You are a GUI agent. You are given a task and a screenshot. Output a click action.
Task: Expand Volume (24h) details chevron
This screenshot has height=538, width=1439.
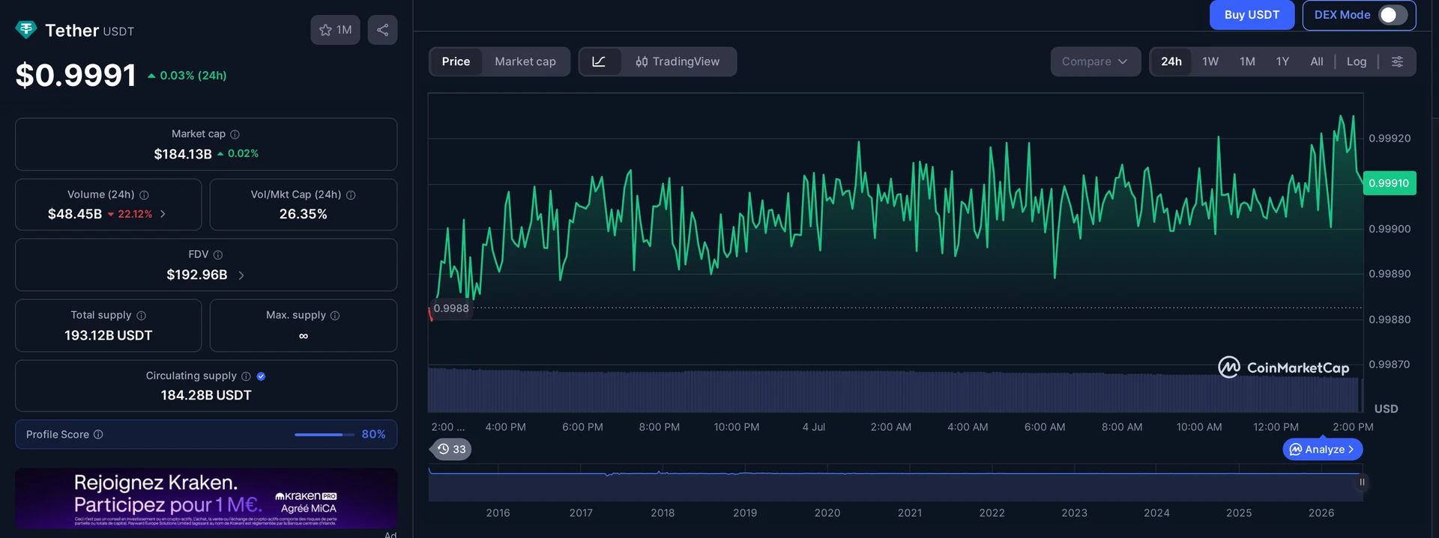163,214
